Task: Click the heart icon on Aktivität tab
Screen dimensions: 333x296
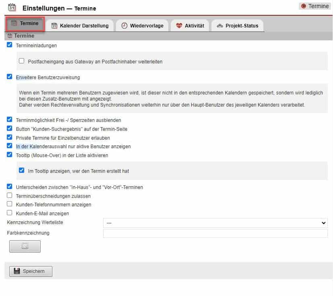Action: click(x=179, y=25)
